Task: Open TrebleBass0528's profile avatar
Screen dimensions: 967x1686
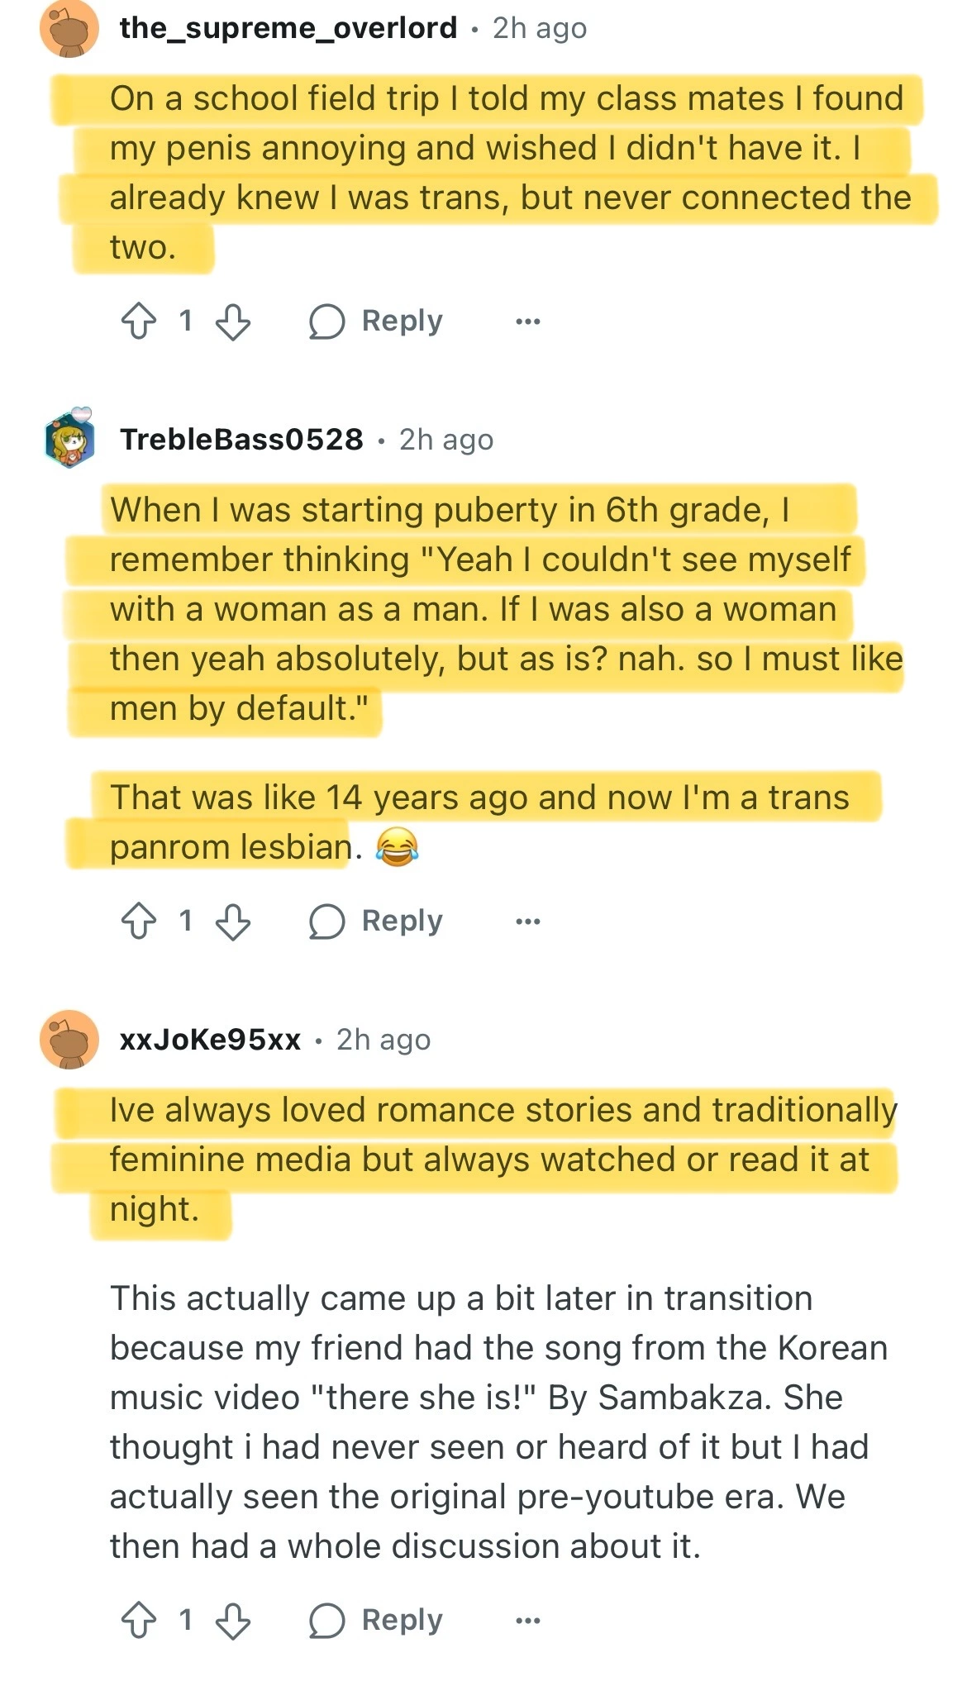Action: (69, 439)
